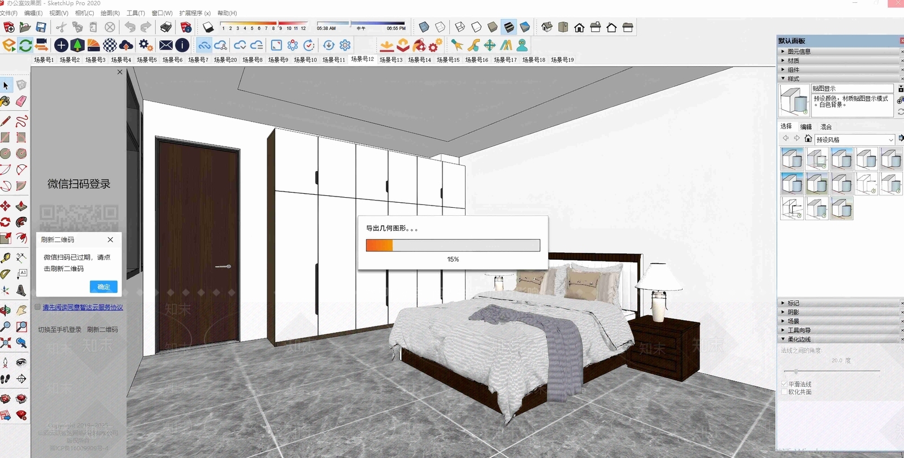Check the 智达云 service agreement checkbox

tap(37, 307)
